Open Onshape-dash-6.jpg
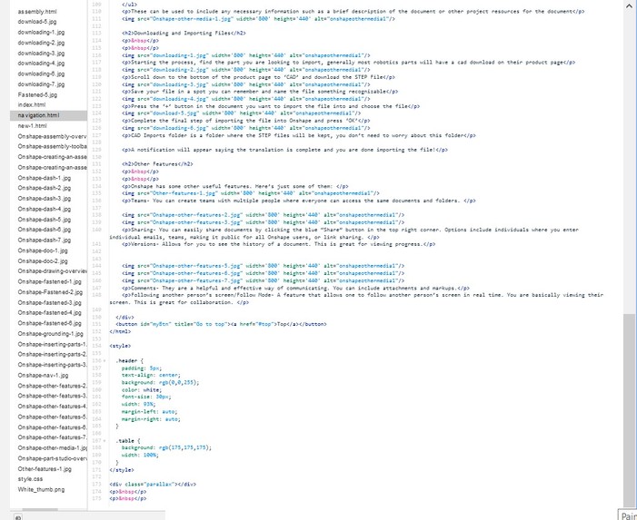The image size is (637, 520). point(45,230)
